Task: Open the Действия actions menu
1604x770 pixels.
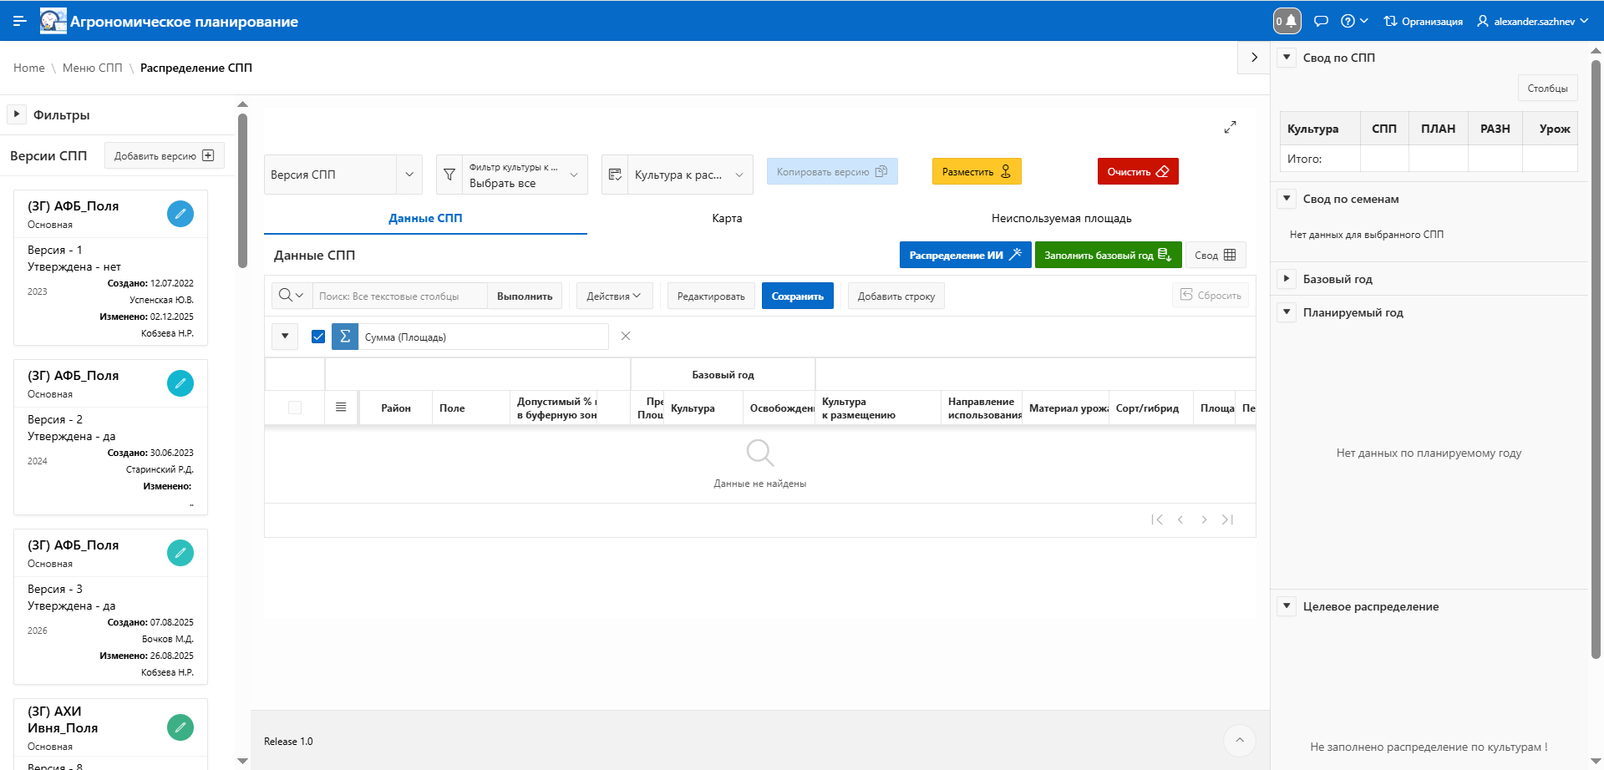Action: point(614,296)
